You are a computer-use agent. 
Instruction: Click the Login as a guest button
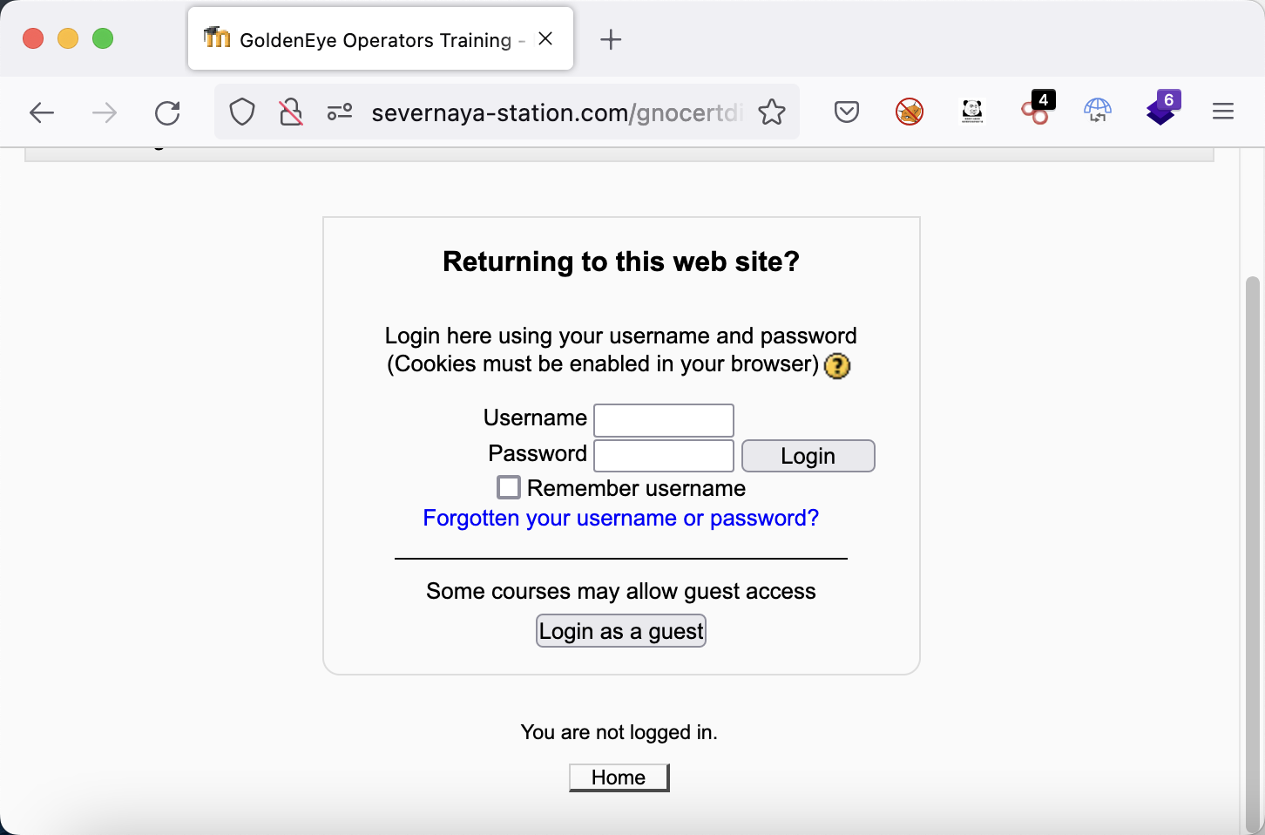[620, 631]
